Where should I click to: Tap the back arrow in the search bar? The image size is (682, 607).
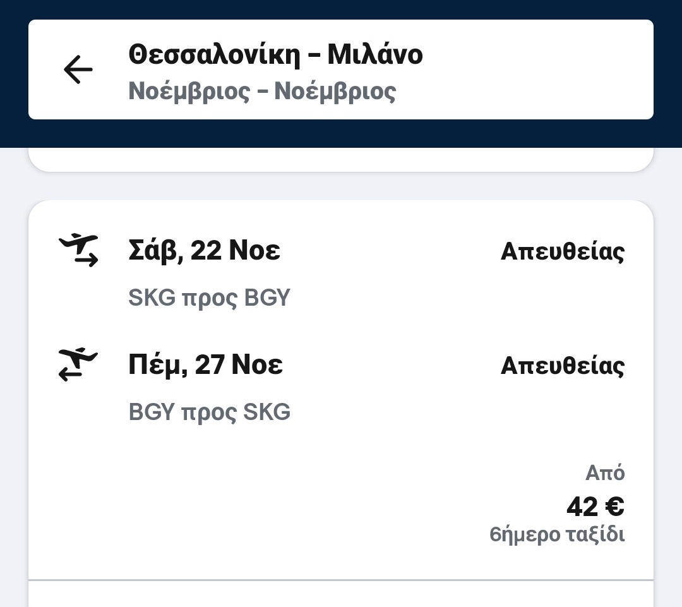[x=78, y=69]
